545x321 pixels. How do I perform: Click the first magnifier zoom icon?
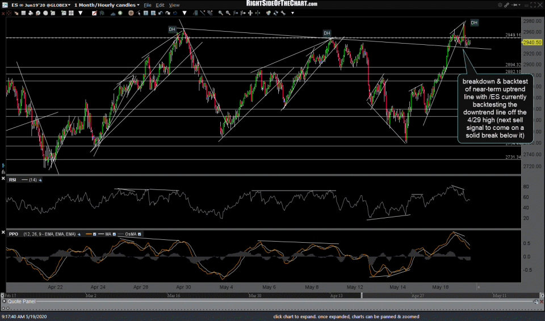coord(221,13)
